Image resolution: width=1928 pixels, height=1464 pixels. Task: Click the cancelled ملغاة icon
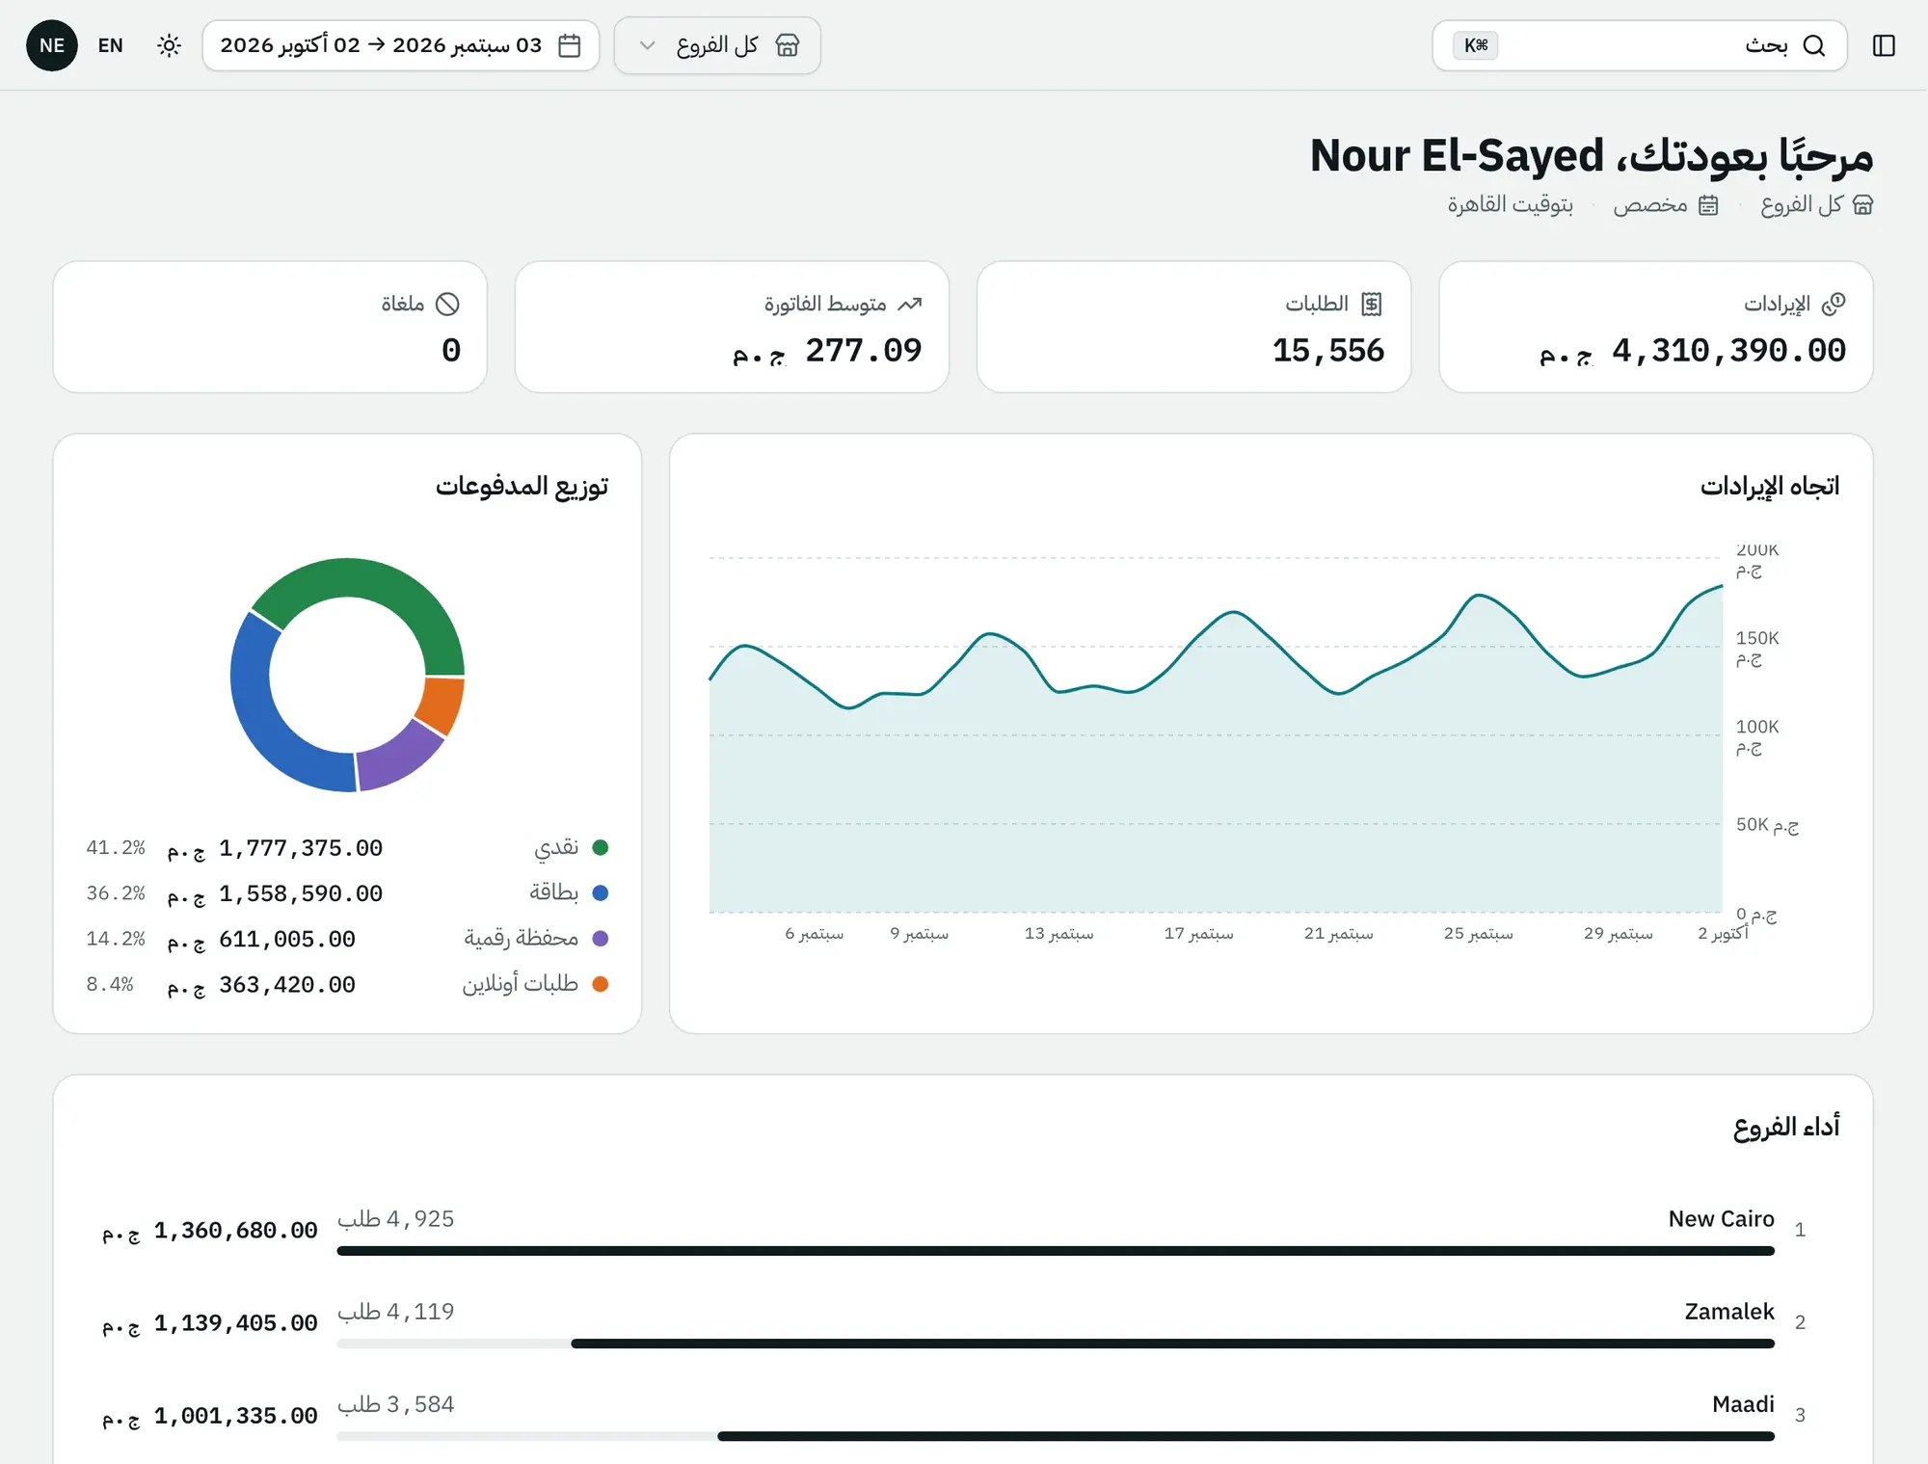tap(447, 304)
